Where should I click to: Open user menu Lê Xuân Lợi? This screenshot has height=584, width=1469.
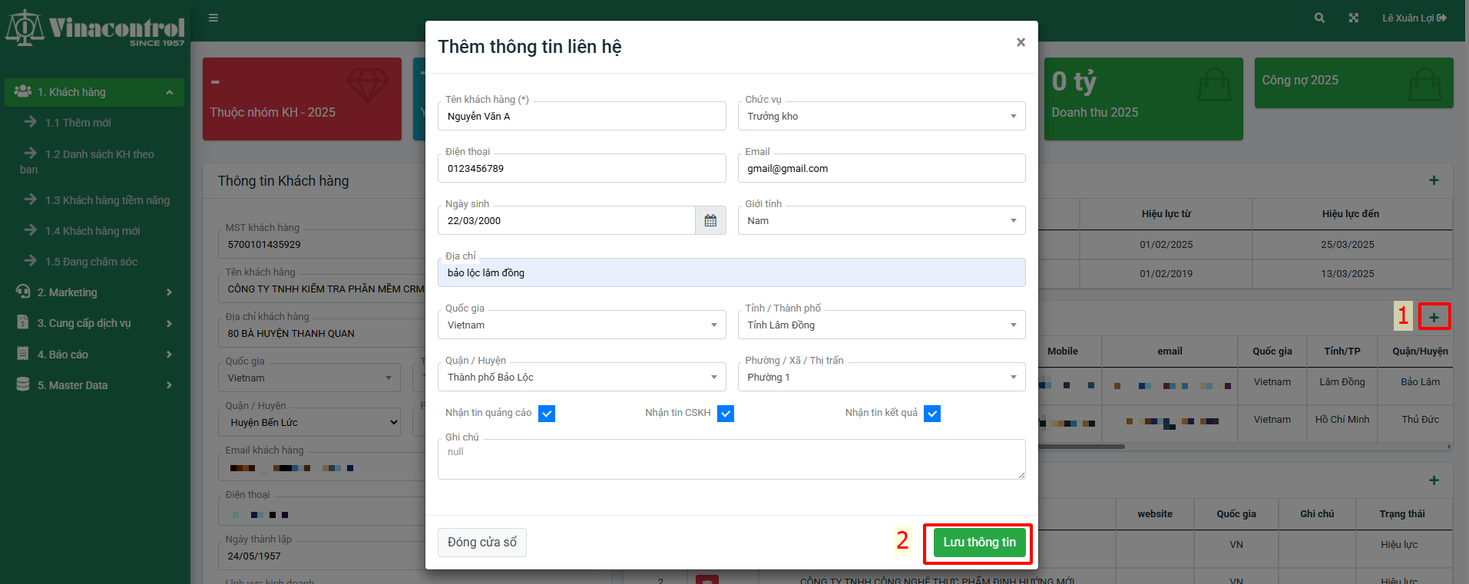coord(1414,18)
